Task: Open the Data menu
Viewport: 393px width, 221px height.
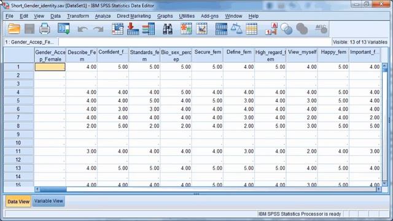Action: pyautogui.click(x=55, y=16)
